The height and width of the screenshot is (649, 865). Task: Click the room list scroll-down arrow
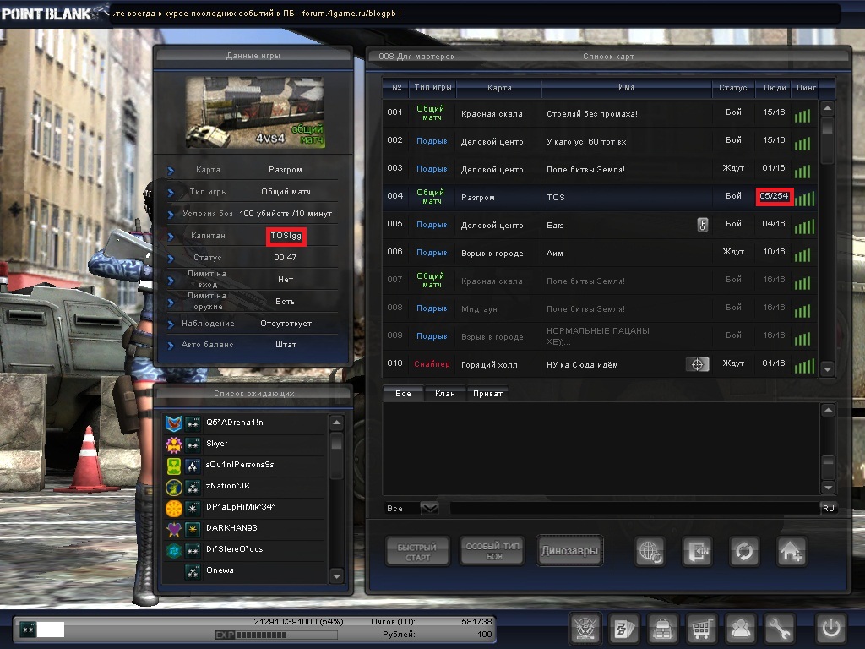point(827,368)
